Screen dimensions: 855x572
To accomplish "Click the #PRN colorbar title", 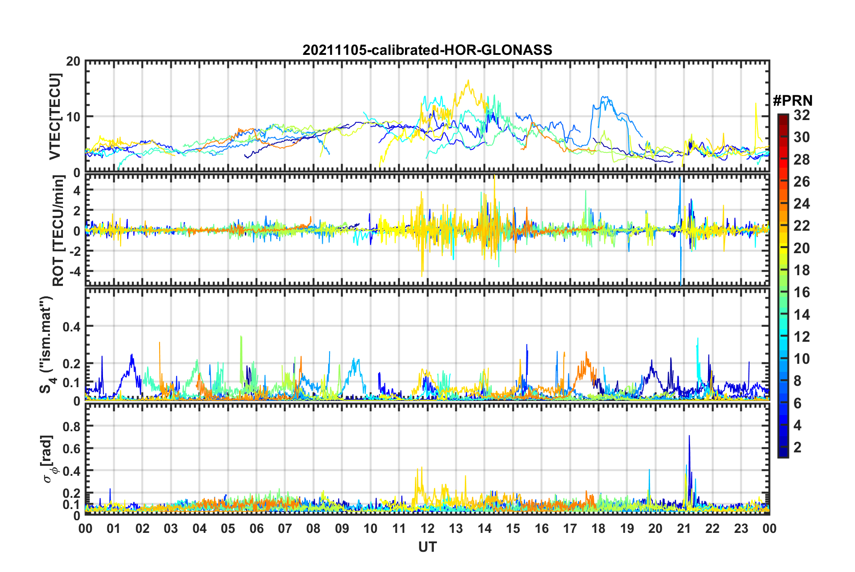I will tap(793, 100).
